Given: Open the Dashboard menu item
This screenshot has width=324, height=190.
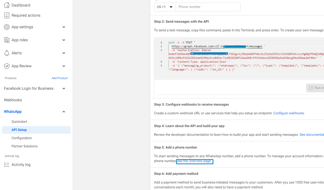Looking at the screenshot, I should pos(21,5).
